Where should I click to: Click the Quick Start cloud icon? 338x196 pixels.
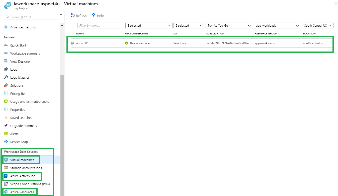click(x=6, y=45)
